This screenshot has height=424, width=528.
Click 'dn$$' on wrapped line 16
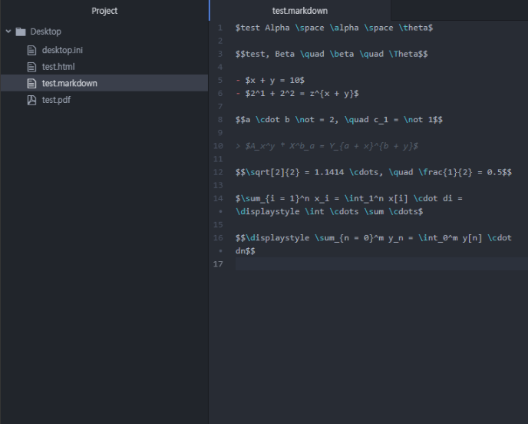(x=245, y=251)
